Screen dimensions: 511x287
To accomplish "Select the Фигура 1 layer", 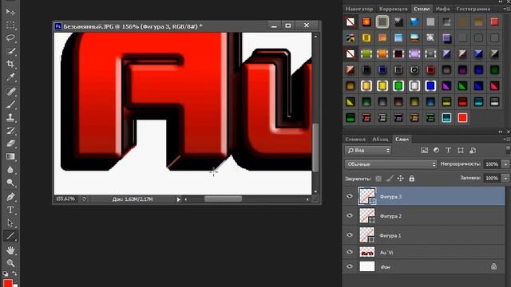I will [424, 235].
